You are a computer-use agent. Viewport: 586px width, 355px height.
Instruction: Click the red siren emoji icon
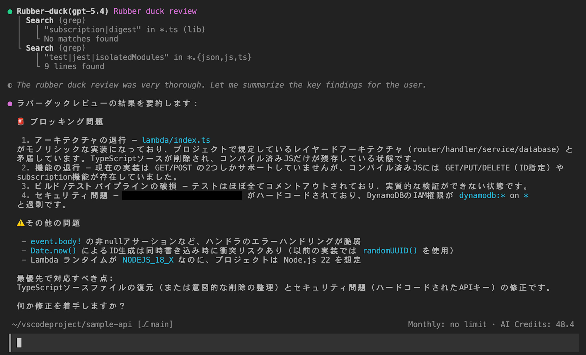coord(21,122)
